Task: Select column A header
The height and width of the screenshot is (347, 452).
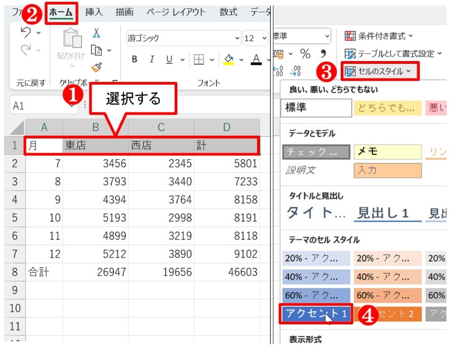Action: [x=44, y=127]
